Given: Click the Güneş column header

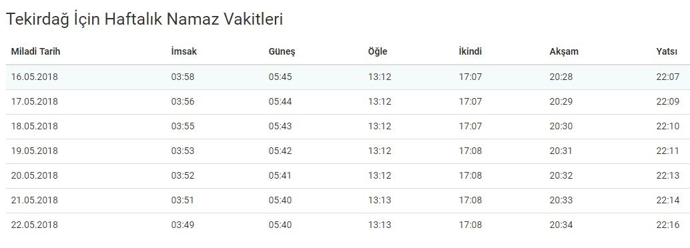Looking at the screenshot, I should [282, 52].
